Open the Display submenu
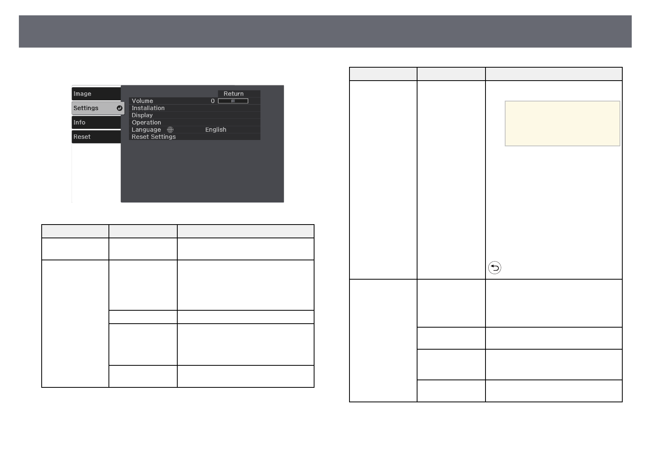The height and width of the screenshot is (468, 662). tap(195, 115)
